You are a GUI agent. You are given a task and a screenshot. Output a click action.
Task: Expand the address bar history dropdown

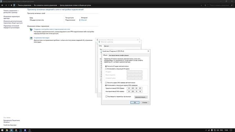[x=201, y=5]
